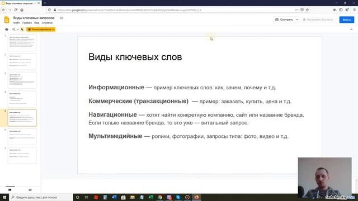The height and width of the screenshot is (201, 358).
Task: Switch to grid view icon
Action: [30, 190]
